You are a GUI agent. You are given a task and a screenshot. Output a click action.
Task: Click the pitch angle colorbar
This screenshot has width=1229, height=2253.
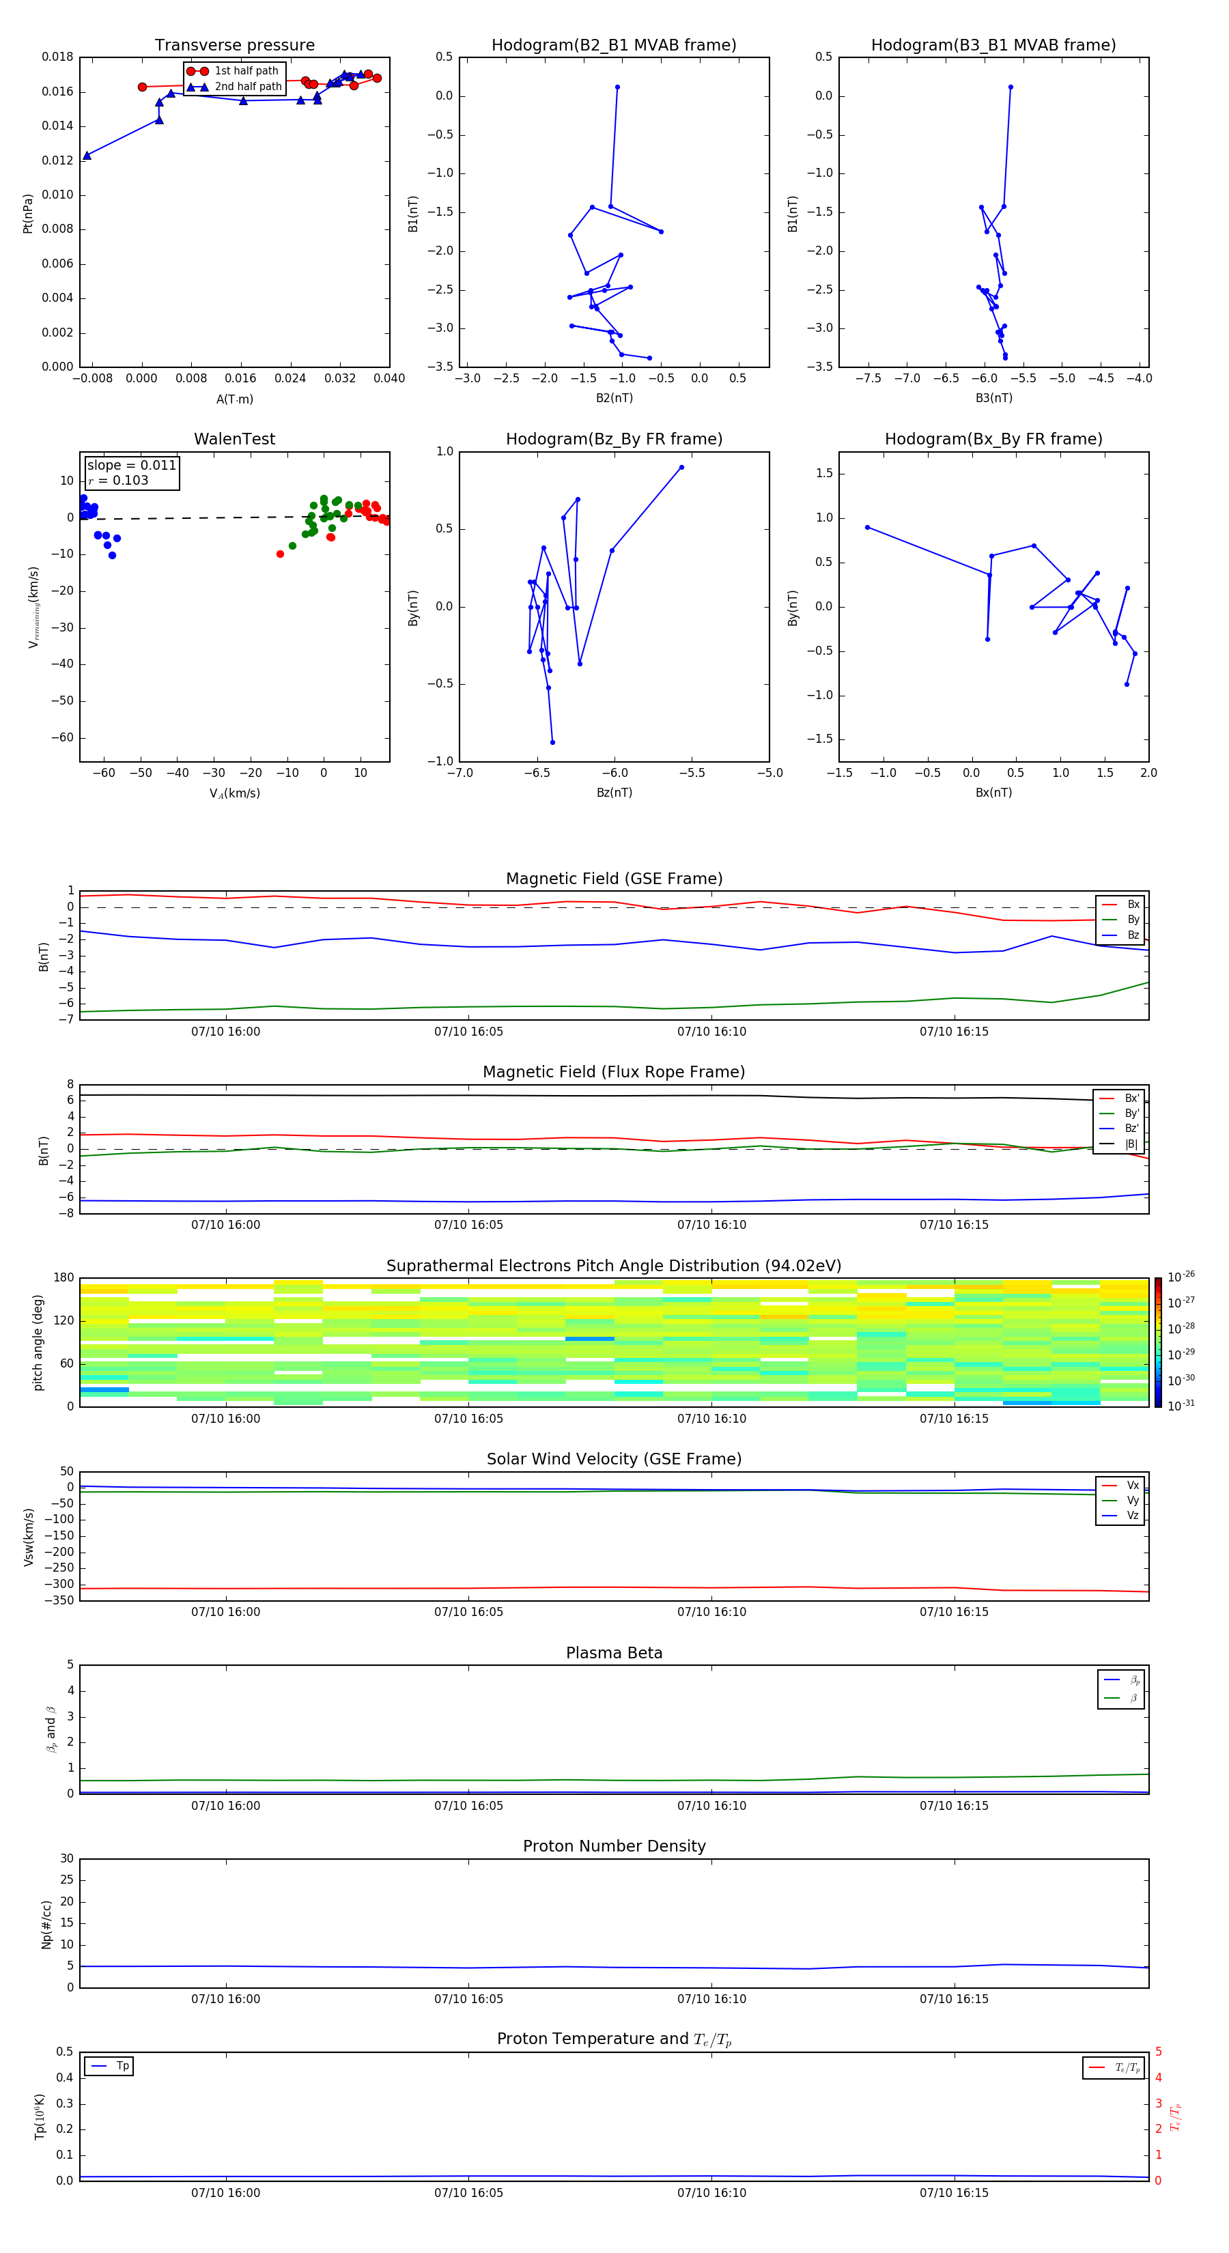tap(1158, 1342)
